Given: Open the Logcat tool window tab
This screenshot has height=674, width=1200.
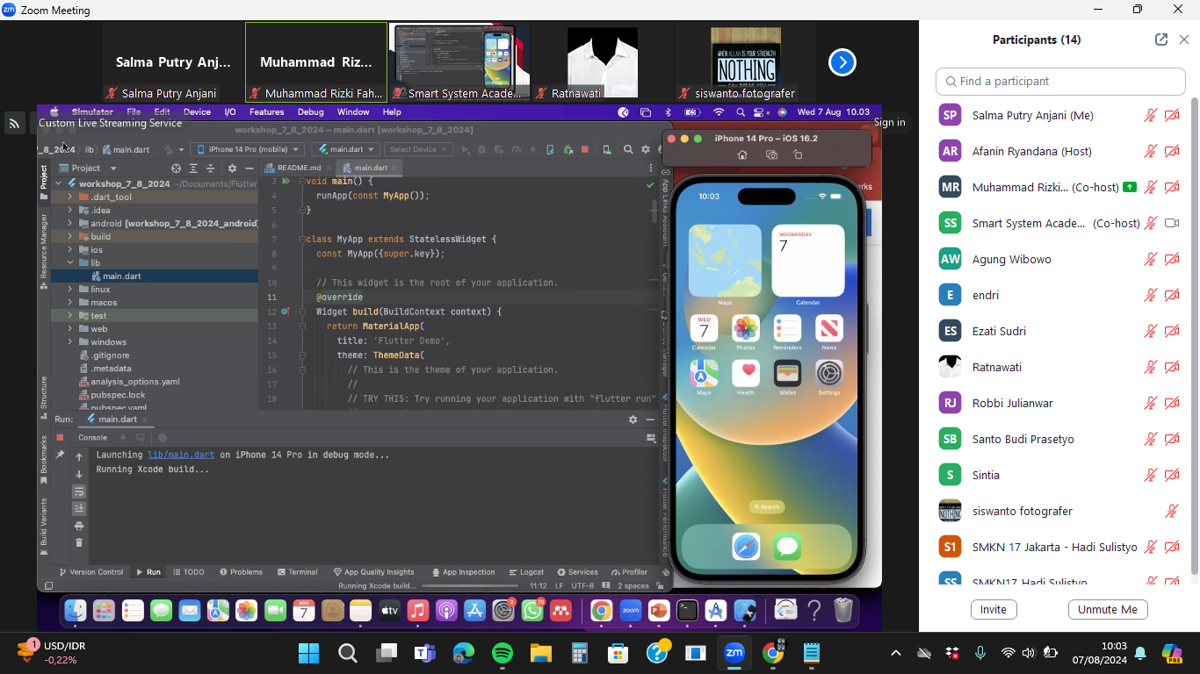Looking at the screenshot, I should tap(525, 572).
